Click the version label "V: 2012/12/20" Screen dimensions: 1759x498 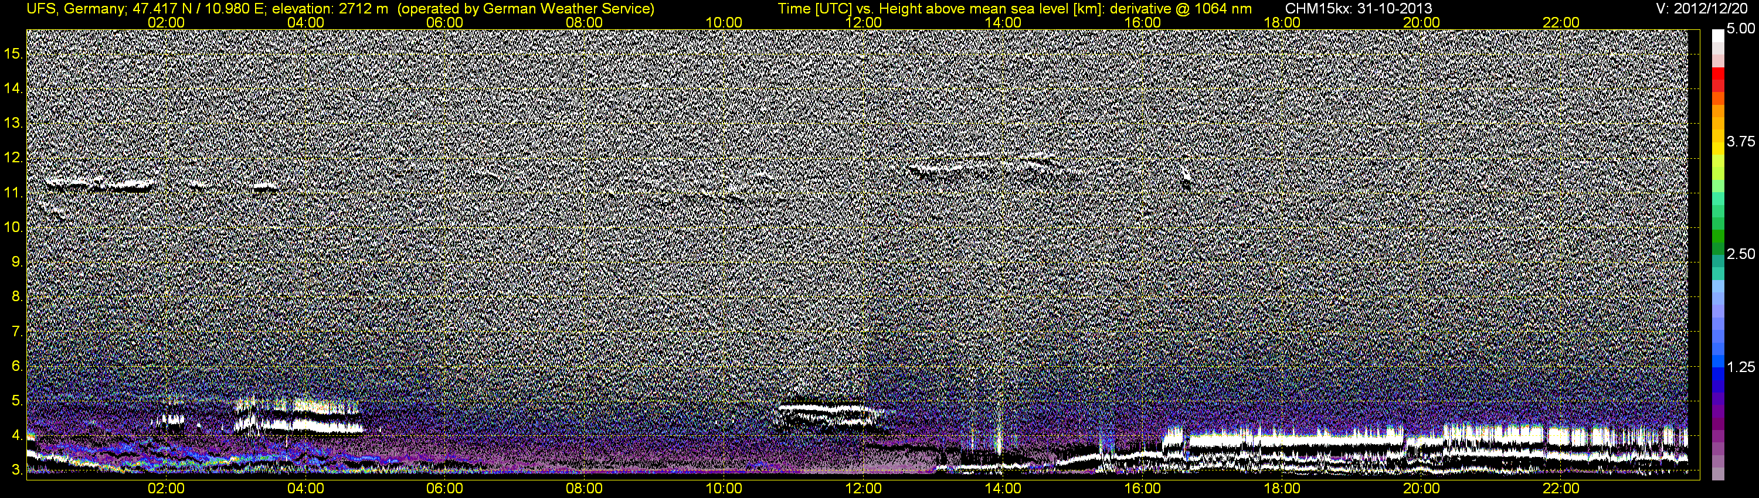[x=1703, y=8]
